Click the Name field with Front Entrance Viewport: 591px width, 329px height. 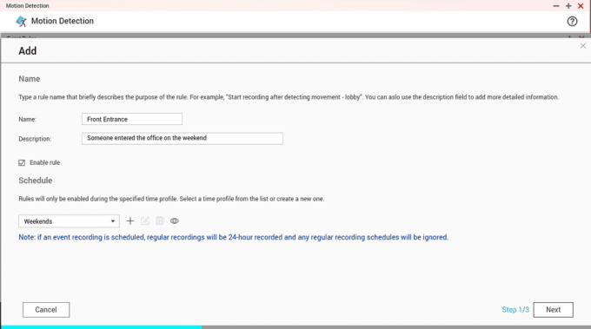[x=132, y=119]
